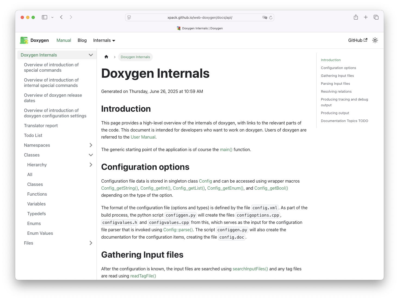Expand the Namespaces chevron
Screen dimensions: 399x300
point(91,145)
